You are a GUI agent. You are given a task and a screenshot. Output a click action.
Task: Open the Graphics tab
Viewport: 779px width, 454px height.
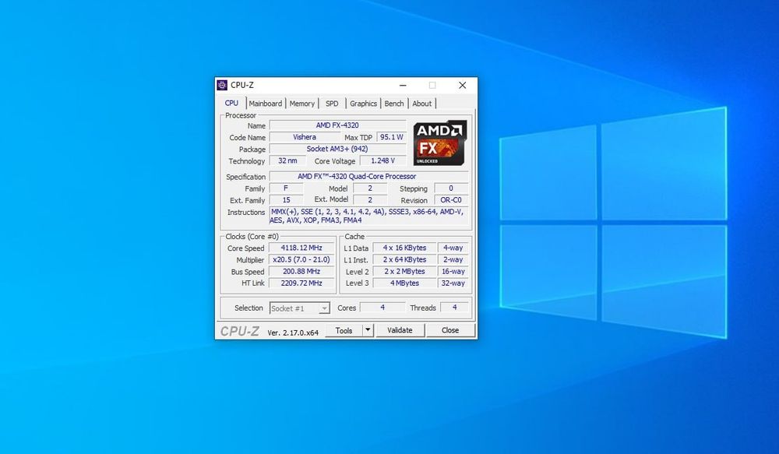(363, 104)
